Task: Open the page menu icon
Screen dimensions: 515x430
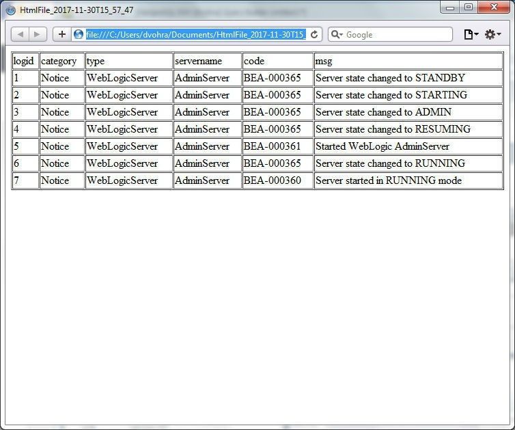Action: coord(471,34)
